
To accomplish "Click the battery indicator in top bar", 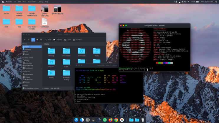I will click(x=195, y=2).
